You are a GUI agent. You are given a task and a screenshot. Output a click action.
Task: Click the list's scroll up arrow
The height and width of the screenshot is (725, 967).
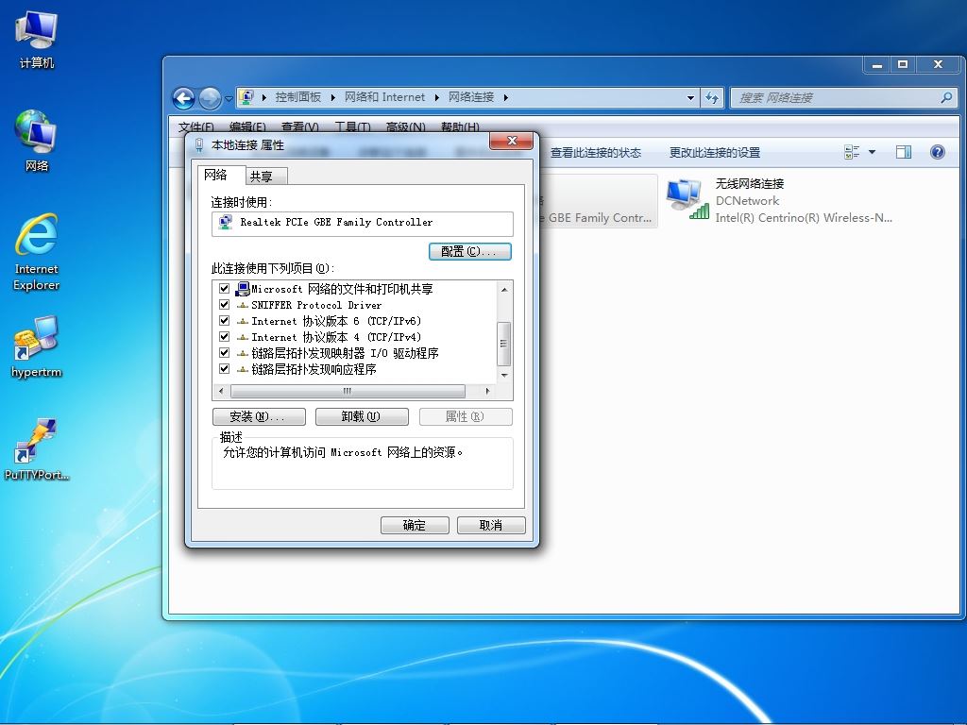click(504, 289)
